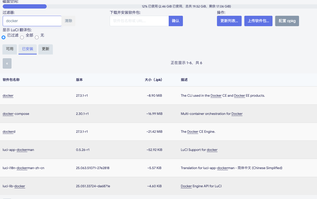Click the 确认 confirm install button
Image resolution: width=317 pixels, height=199 pixels.
tap(176, 21)
